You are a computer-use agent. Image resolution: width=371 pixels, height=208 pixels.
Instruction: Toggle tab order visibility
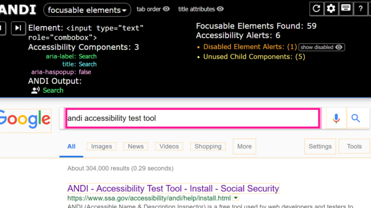(153, 9)
